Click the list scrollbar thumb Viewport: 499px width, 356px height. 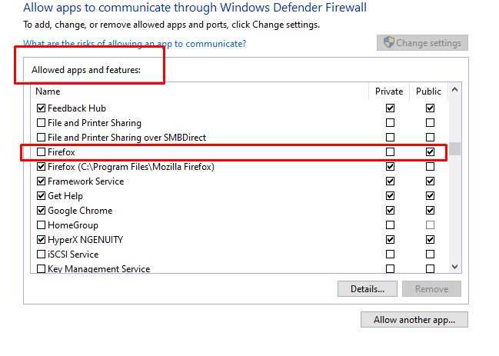454,148
